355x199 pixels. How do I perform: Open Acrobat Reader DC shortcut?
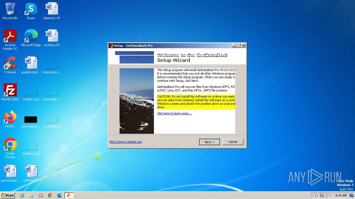tap(10, 40)
